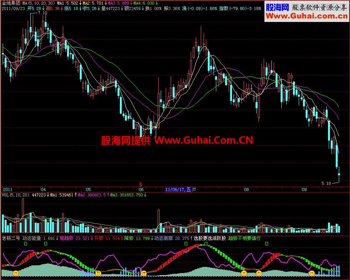Click the 09 month label on the time axis
Viewport: 350px width, 280px height.
(304, 189)
